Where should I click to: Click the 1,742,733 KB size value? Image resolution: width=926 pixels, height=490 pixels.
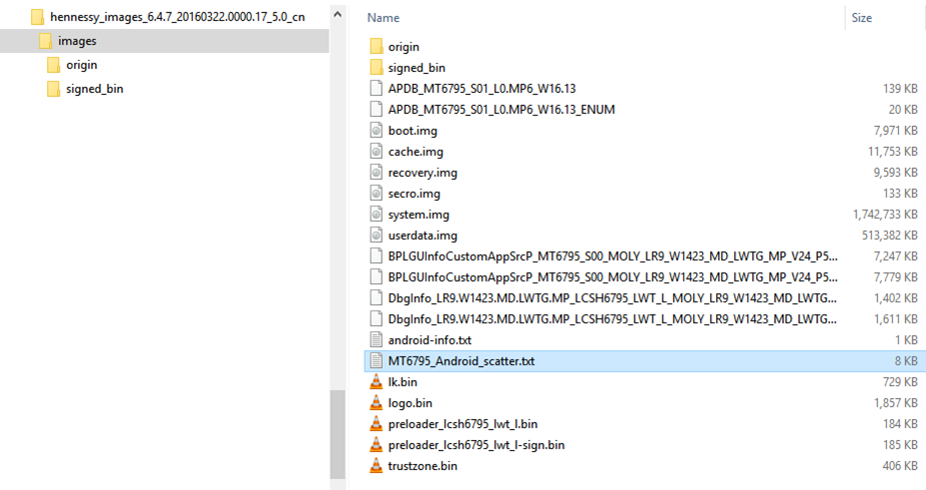(x=885, y=214)
